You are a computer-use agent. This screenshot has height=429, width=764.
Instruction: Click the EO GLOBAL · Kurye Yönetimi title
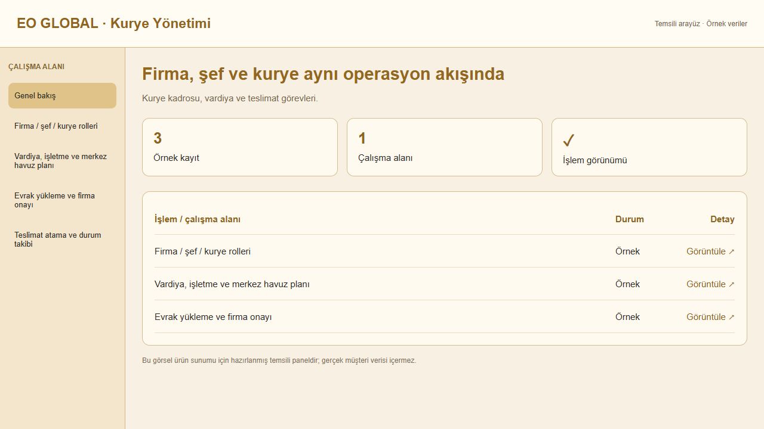pos(113,23)
